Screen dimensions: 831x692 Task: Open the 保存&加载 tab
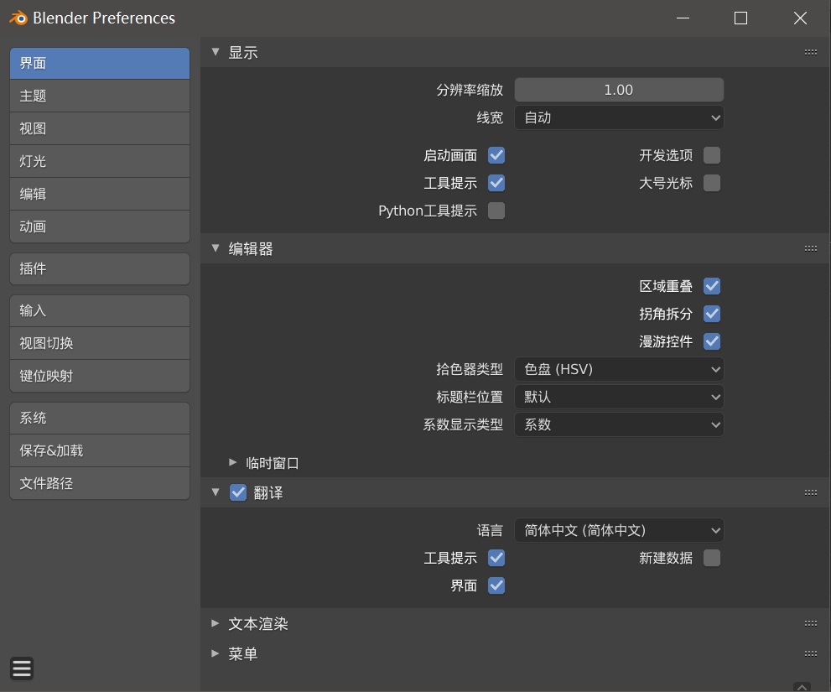click(x=100, y=450)
